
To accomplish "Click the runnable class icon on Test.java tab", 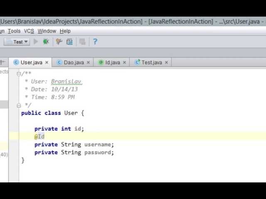I will [x=137, y=62].
